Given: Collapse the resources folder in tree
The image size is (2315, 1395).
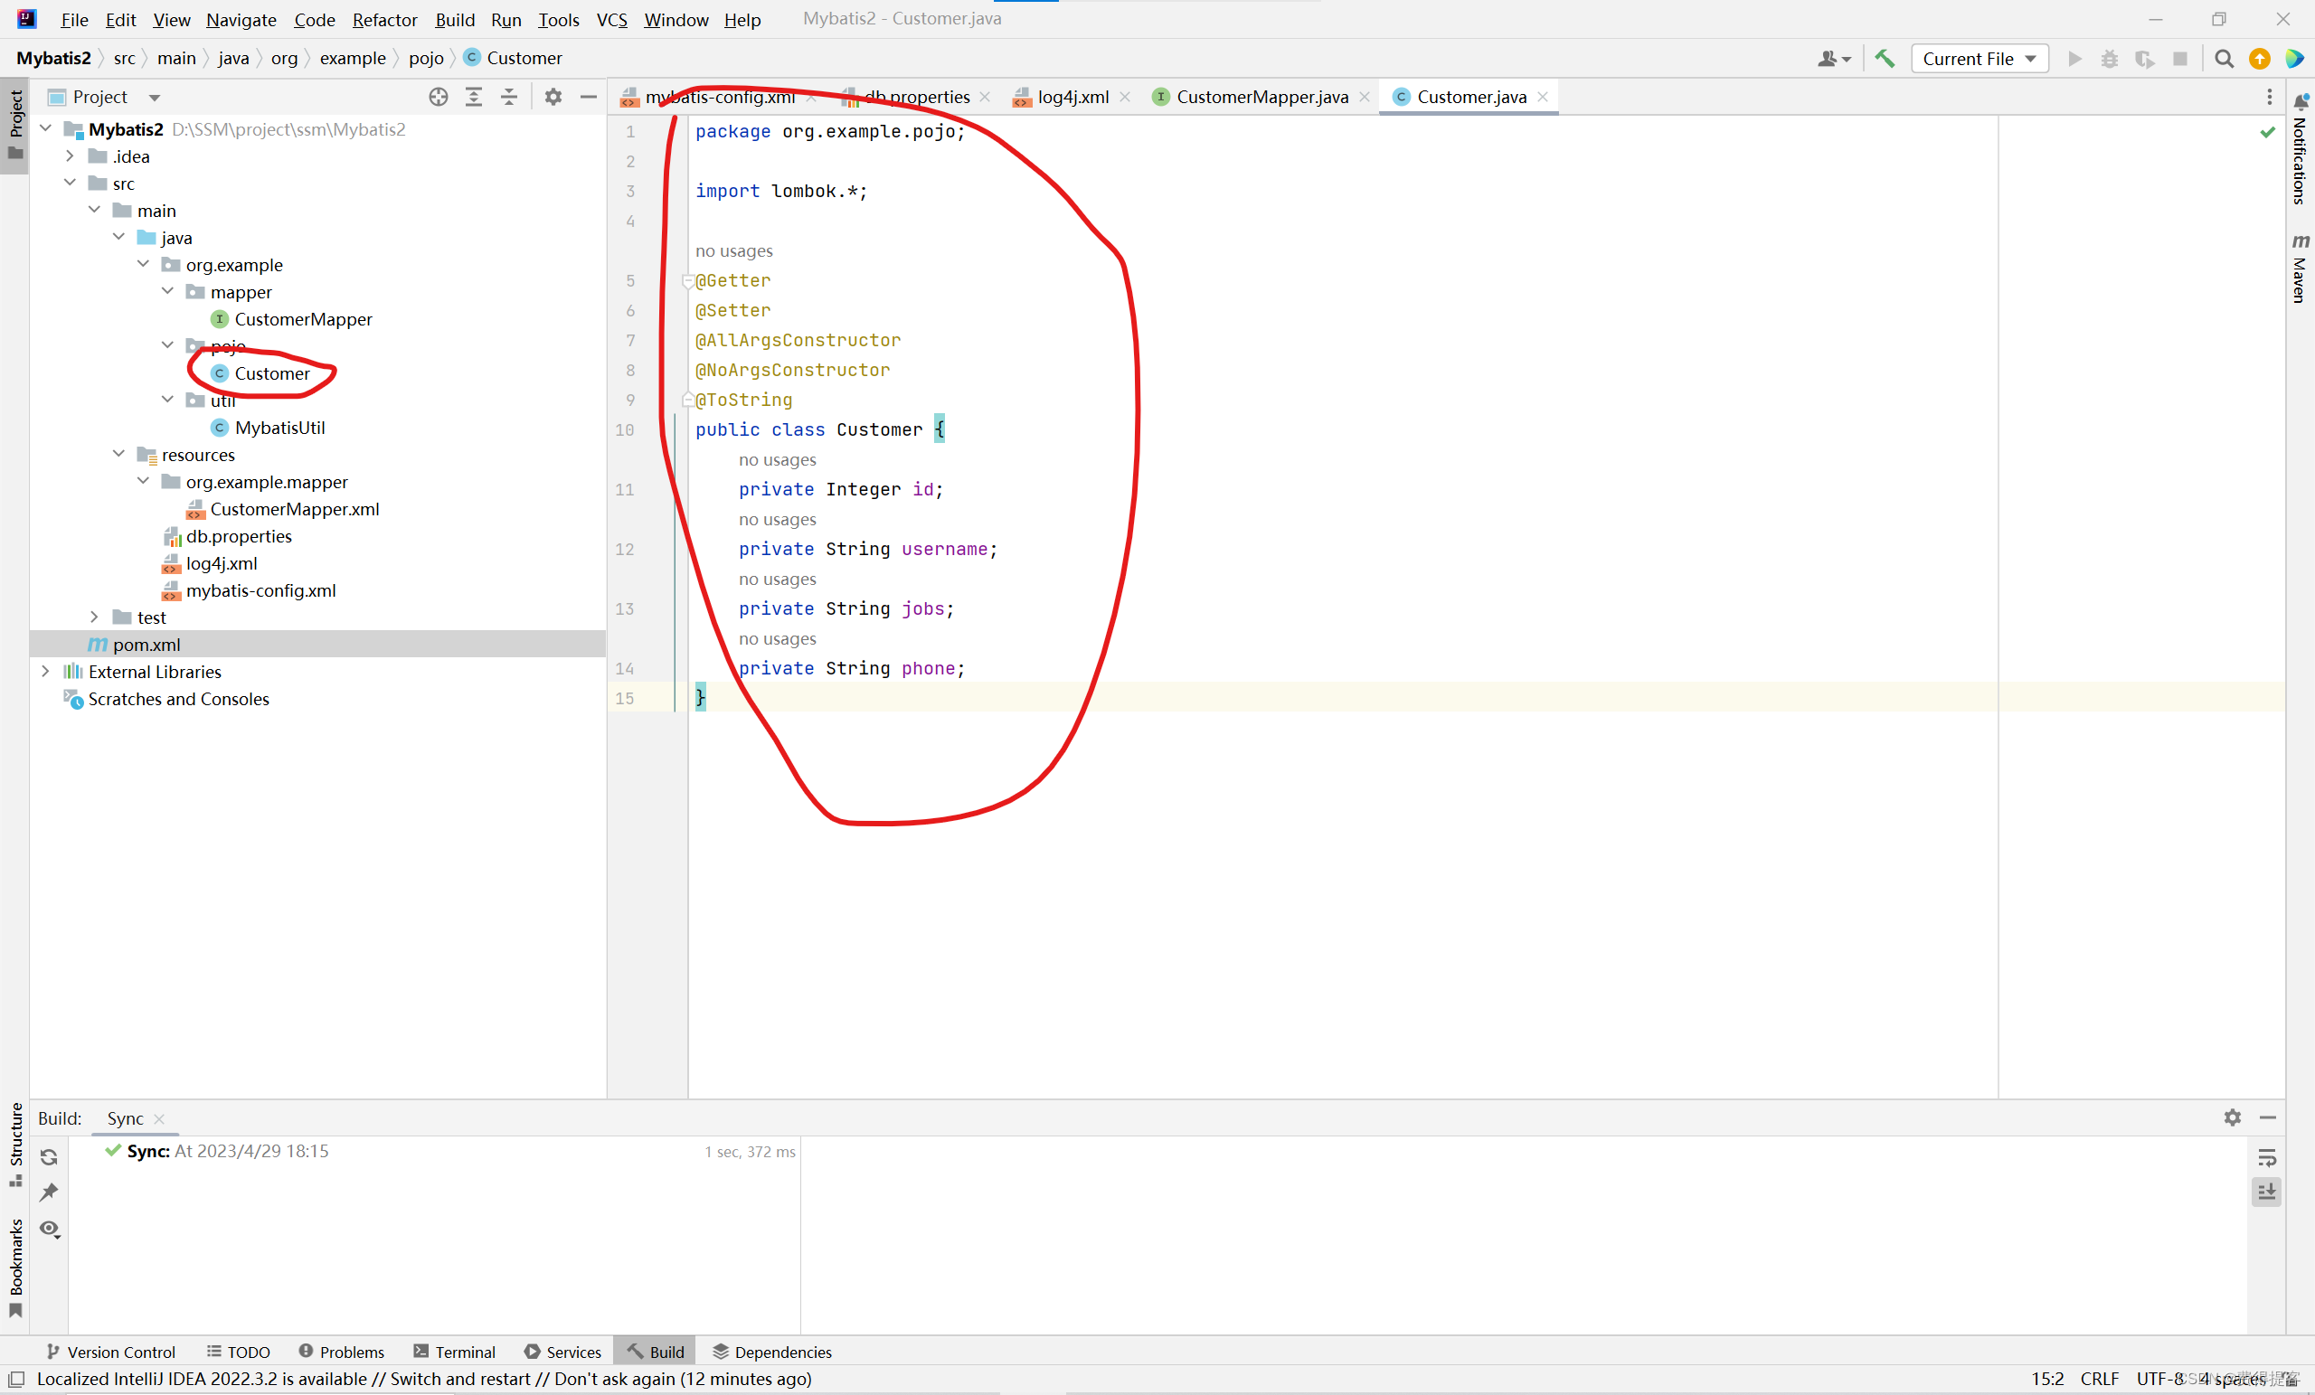Looking at the screenshot, I should click(118, 454).
